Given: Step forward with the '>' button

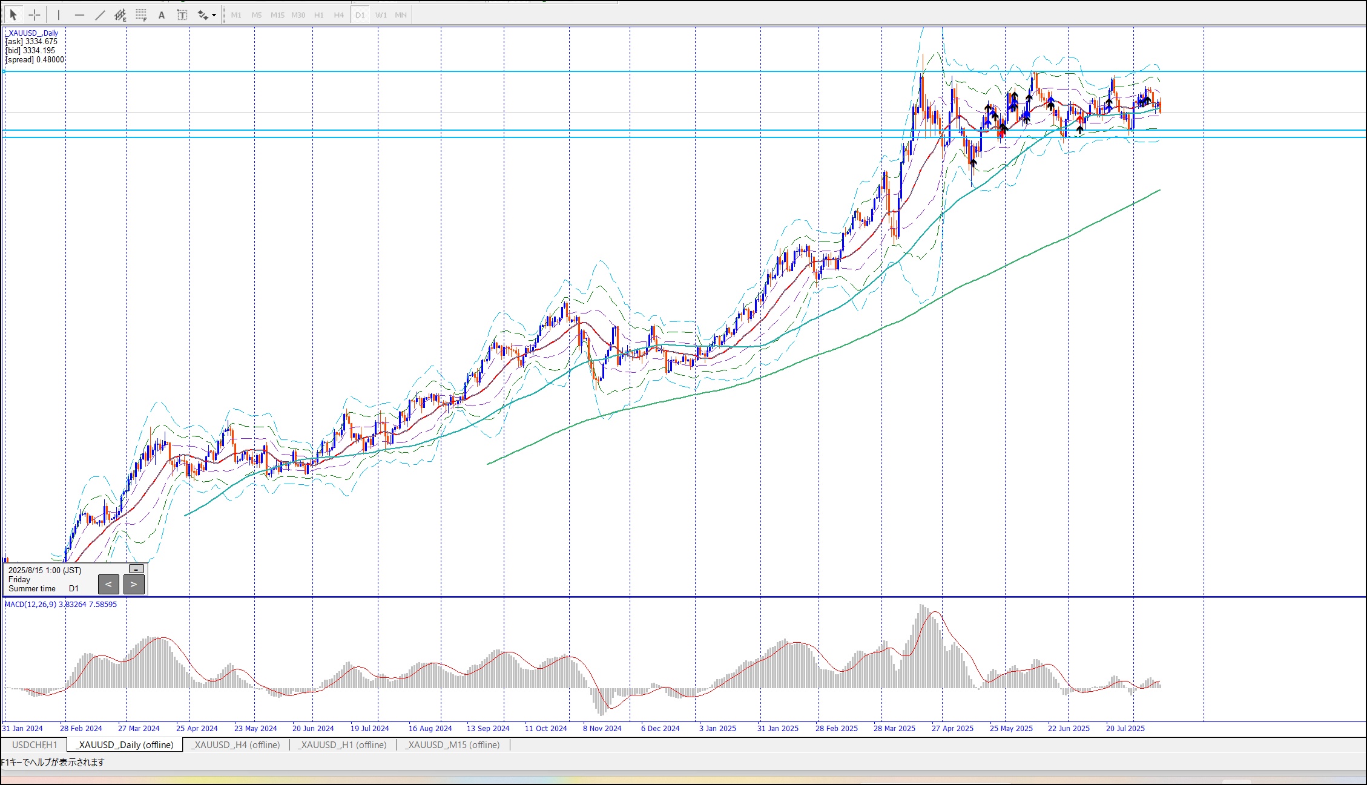Looking at the screenshot, I should tap(134, 584).
